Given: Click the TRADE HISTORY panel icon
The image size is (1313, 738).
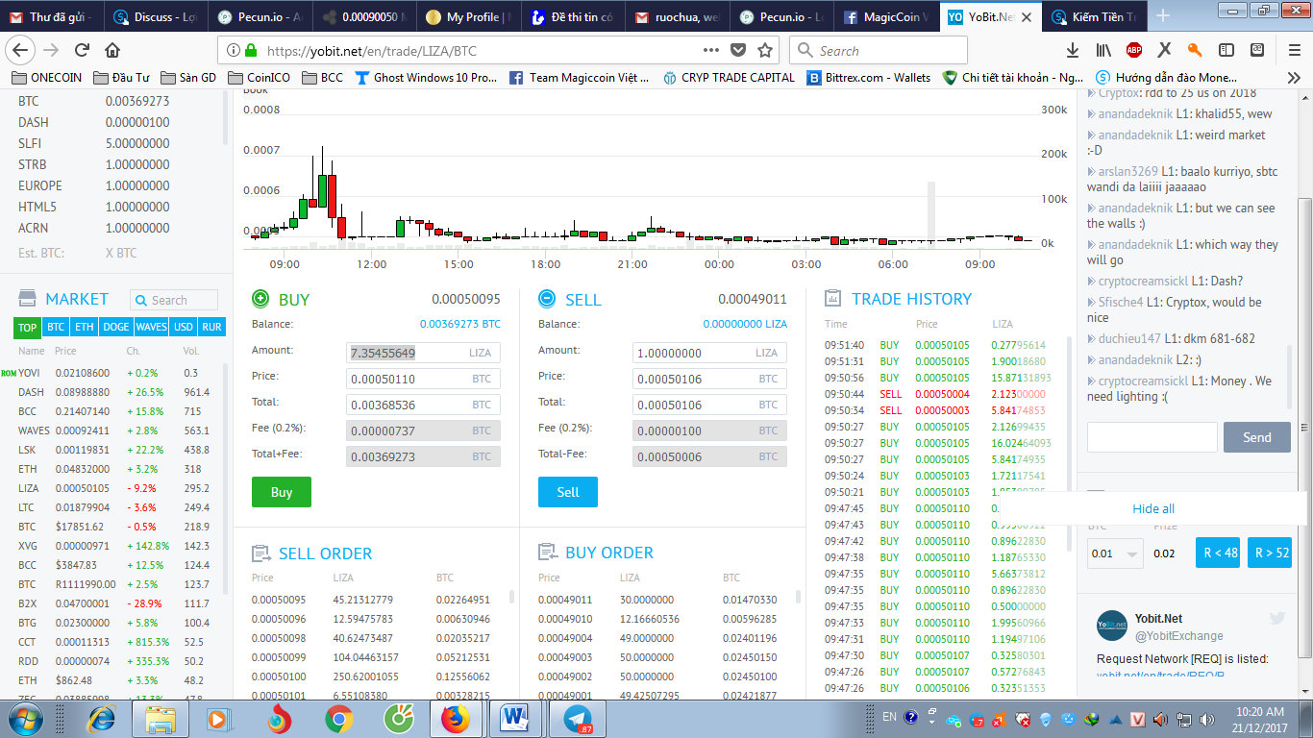Looking at the screenshot, I should coord(833,299).
